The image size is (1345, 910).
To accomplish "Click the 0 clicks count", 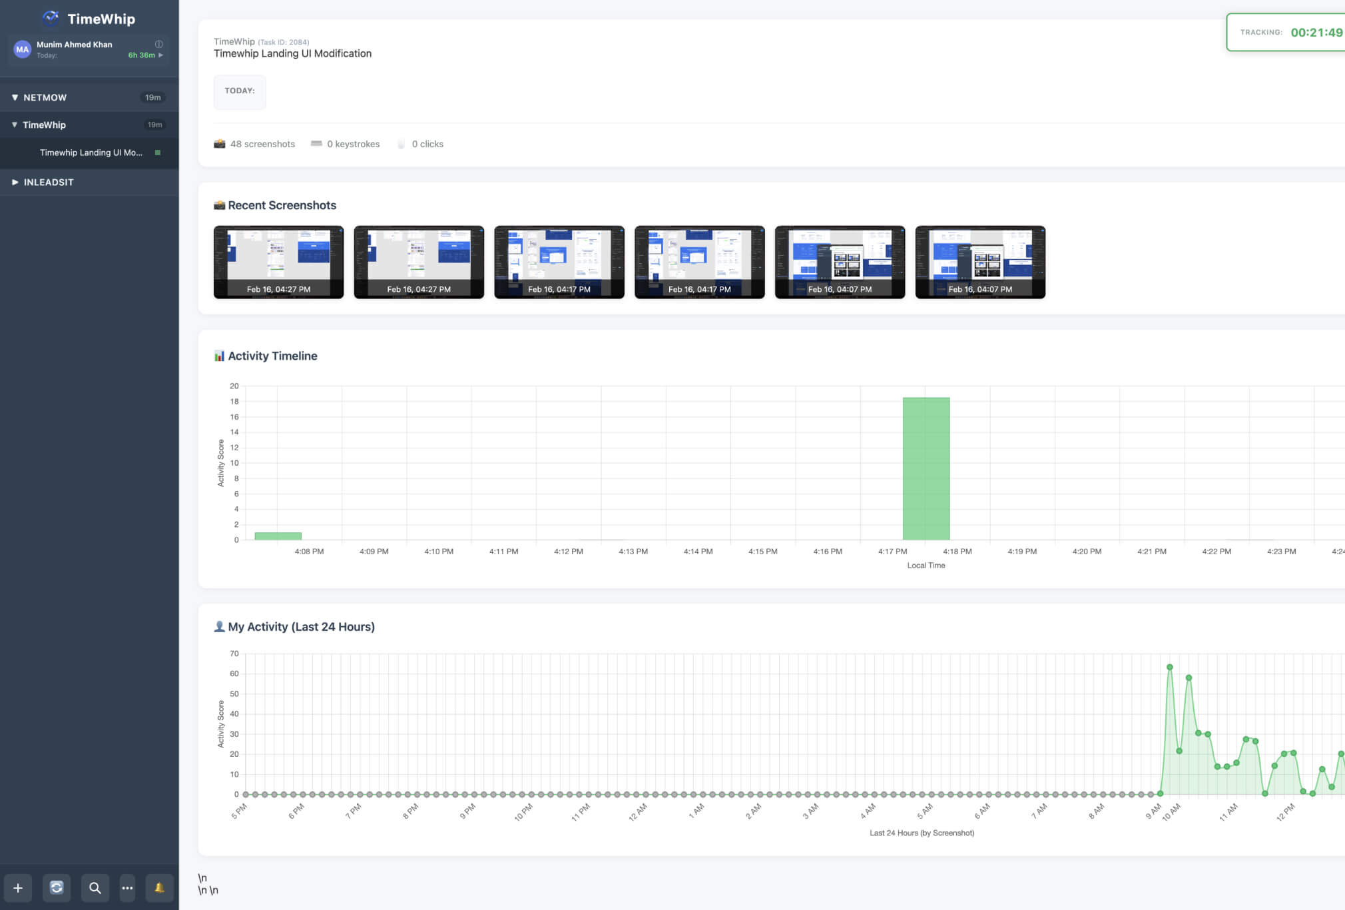I will click(x=427, y=144).
